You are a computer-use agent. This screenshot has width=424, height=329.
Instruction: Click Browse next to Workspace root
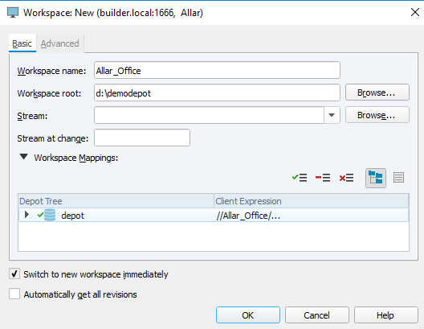click(377, 93)
